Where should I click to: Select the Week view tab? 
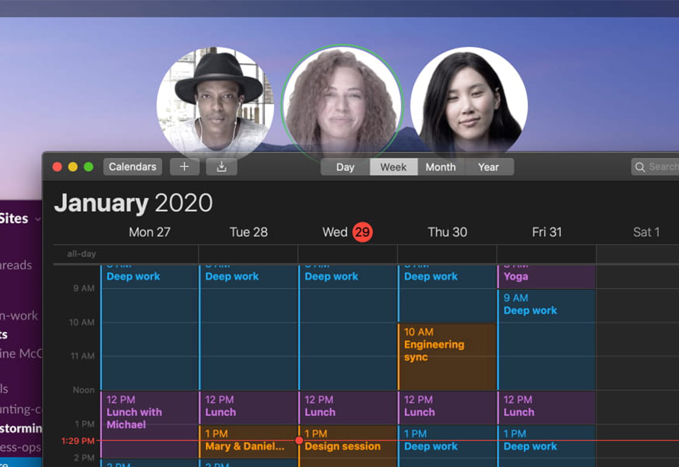[394, 167]
